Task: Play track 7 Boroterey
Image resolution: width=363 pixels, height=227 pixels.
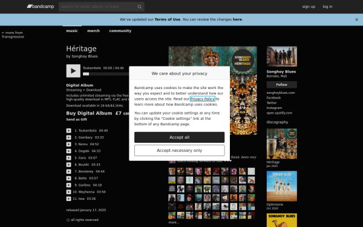Action: click(68, 171)
